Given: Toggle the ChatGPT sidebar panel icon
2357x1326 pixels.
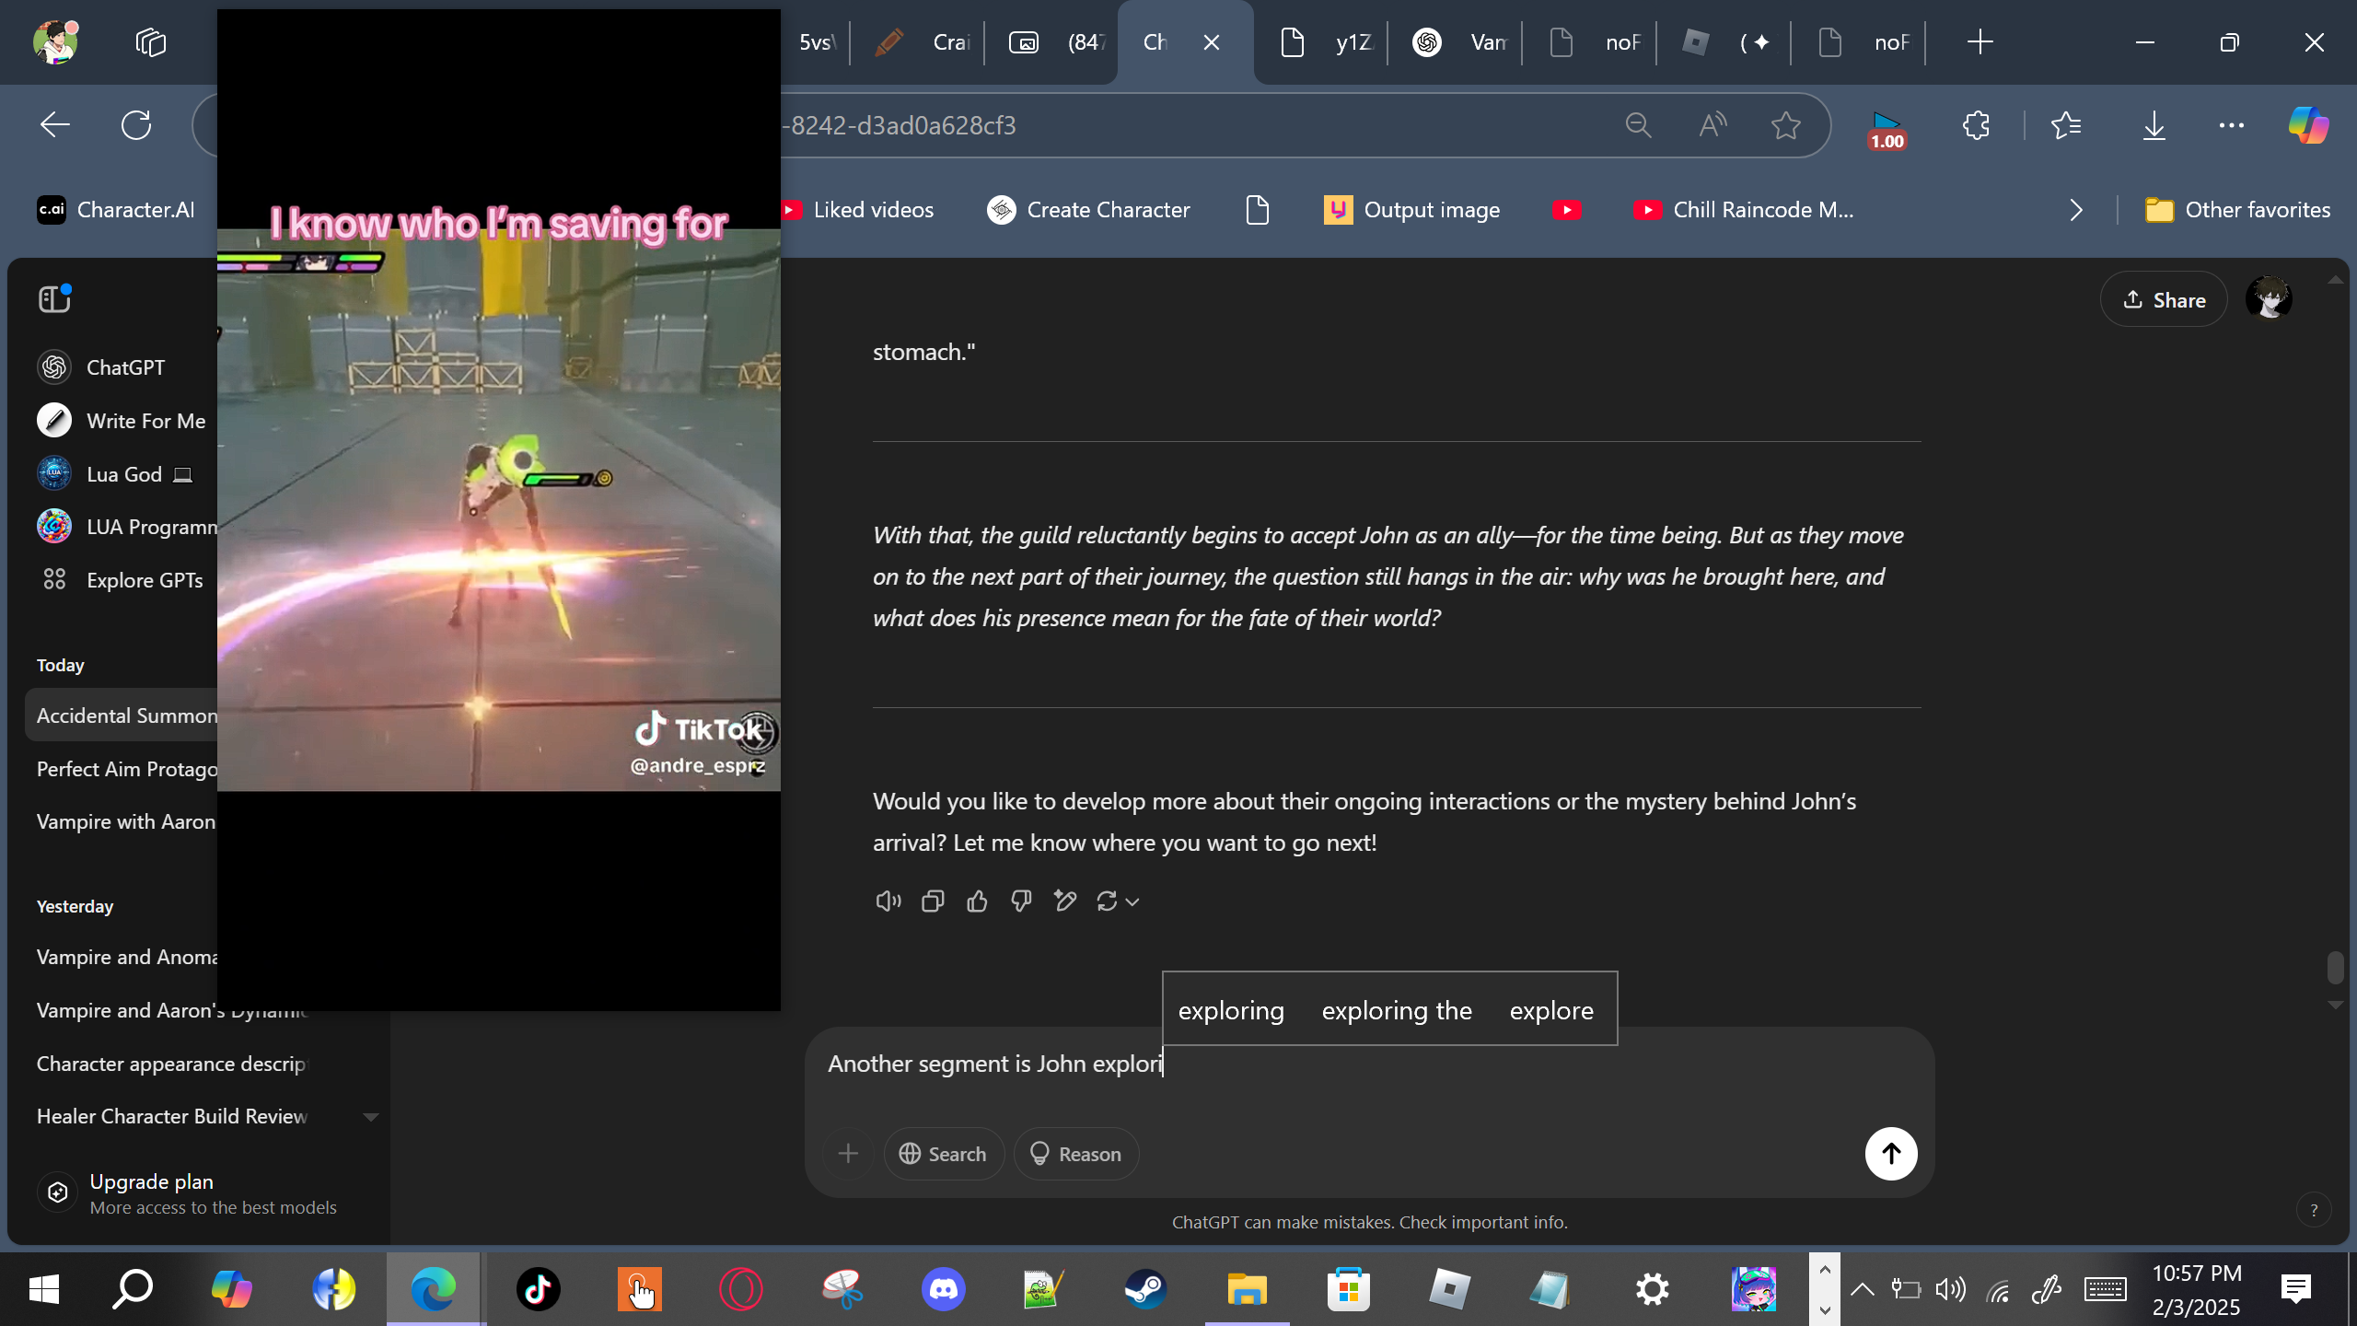Looking at the screenshot, I should [54, 299].
